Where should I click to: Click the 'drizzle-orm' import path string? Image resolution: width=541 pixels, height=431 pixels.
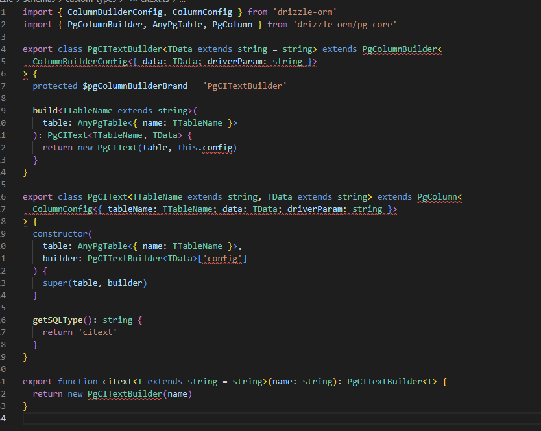305,12
